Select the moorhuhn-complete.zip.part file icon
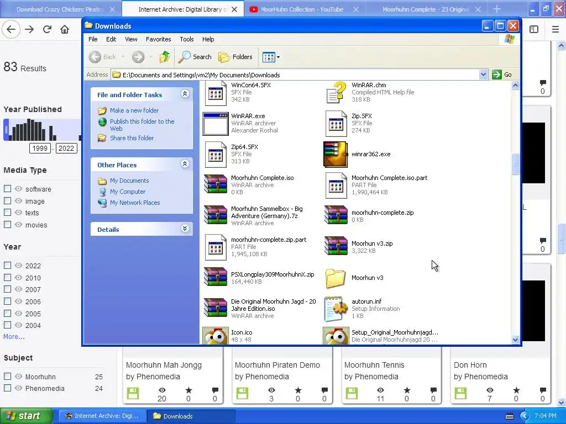 click(x=216, y=247)
